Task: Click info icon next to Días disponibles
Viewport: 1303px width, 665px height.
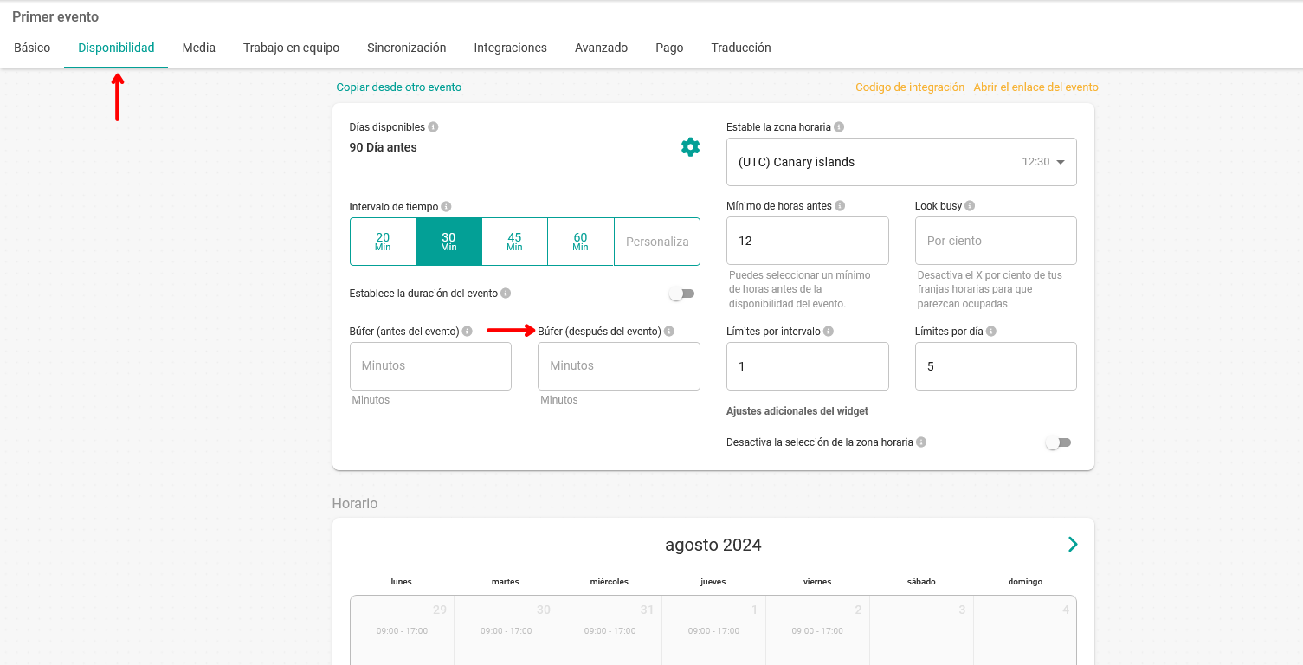Action: coord(433,127)
